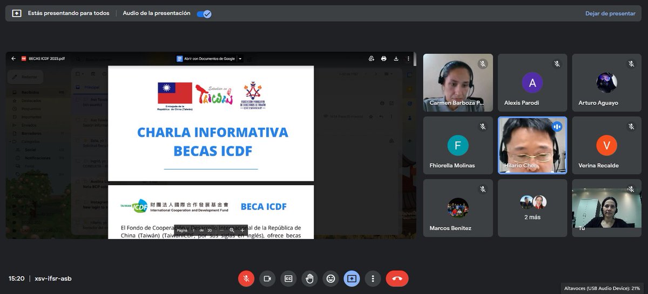Click muted mic icon on Arturo Aguayo tile

(x=631, y=64)
